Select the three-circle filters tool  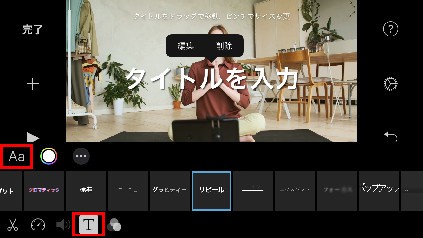tap(114, 225)
